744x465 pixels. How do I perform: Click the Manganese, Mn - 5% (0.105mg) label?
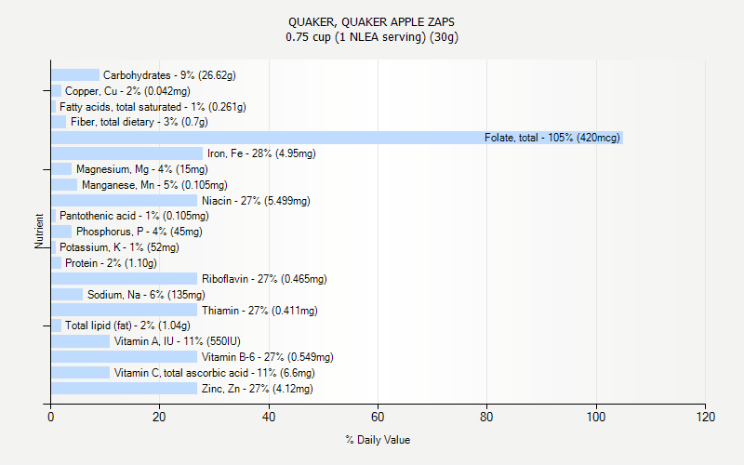coord(154,185)
